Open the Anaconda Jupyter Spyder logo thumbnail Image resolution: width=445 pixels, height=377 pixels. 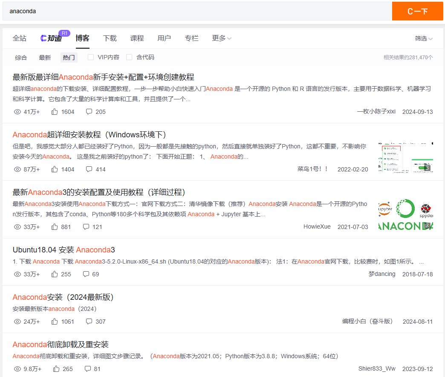(x=405, y=215)
